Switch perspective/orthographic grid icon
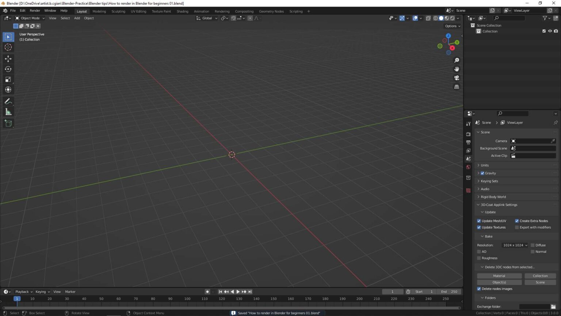Screen dimensions: 561x316 click(457, 87)
